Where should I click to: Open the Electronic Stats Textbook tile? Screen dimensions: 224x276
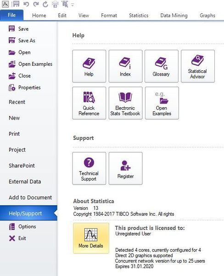pyautogui.click(x=125, y=103)
